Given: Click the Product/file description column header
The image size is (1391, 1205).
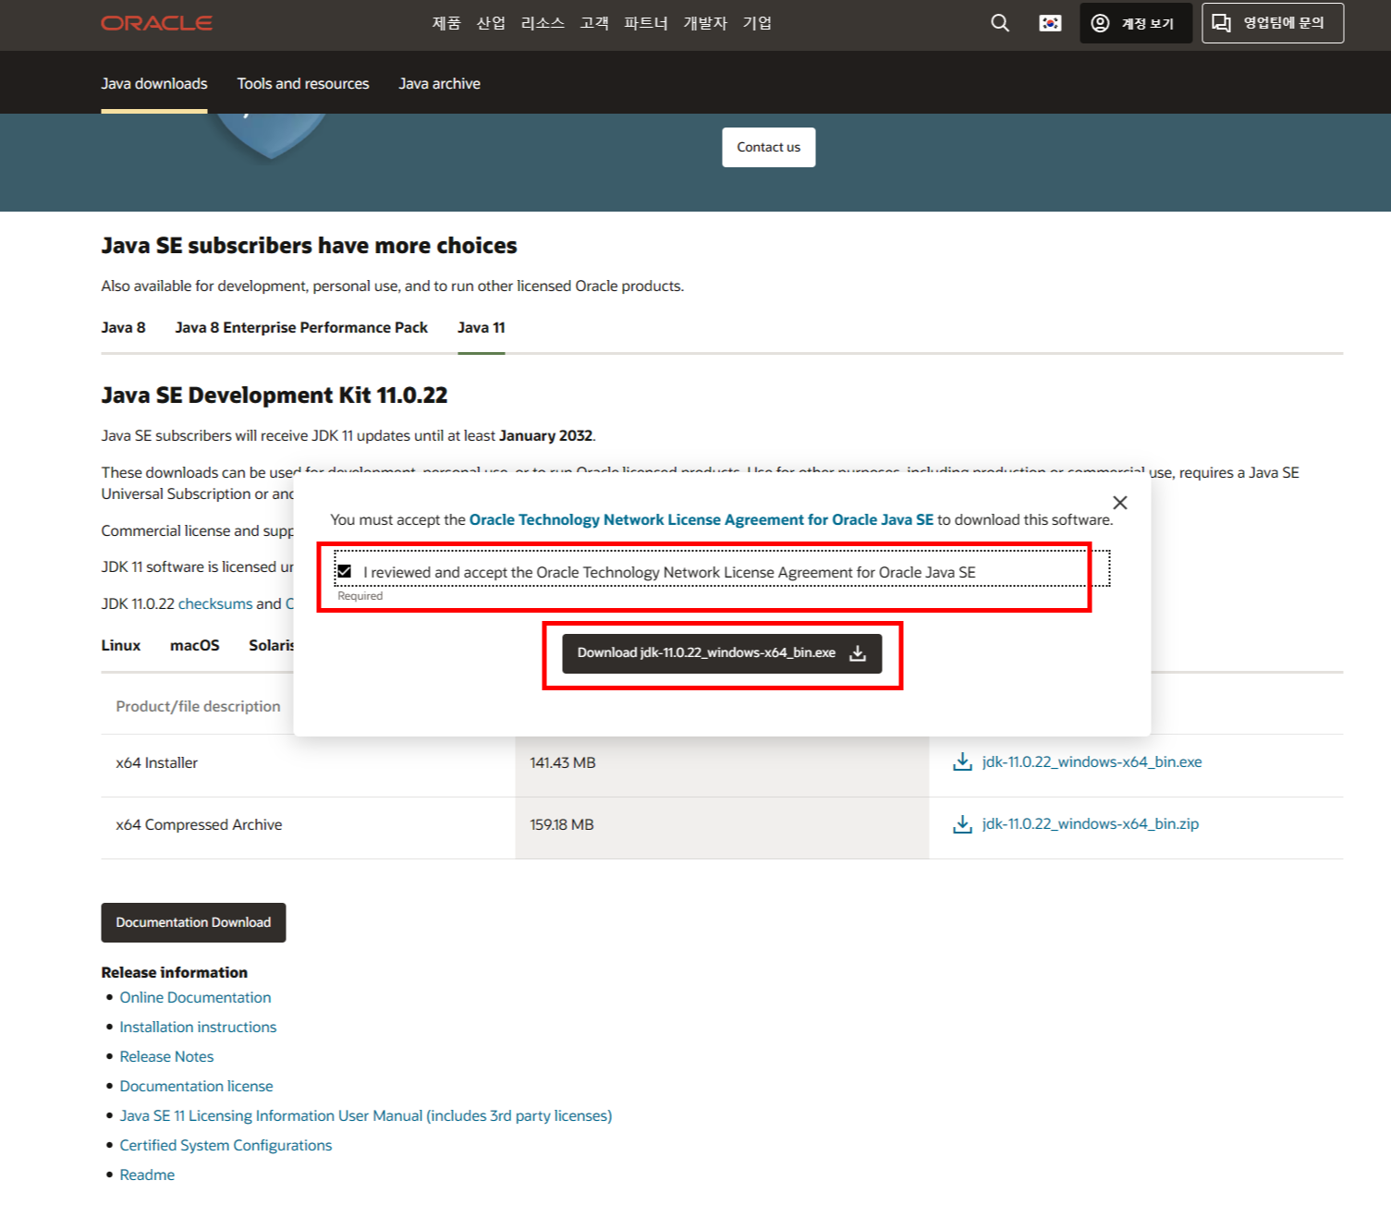Looking at the screenshot, I should point(198,706).
